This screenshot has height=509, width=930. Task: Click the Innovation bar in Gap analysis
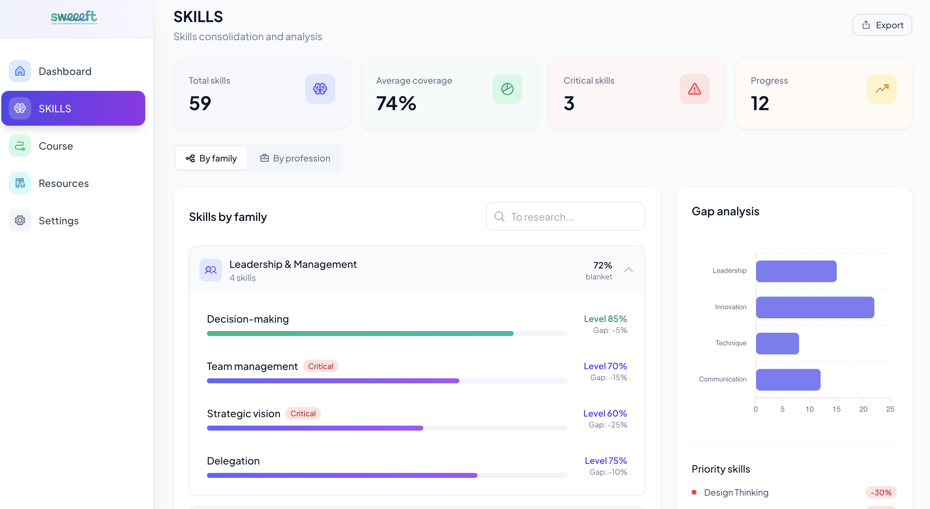[815, 307]
